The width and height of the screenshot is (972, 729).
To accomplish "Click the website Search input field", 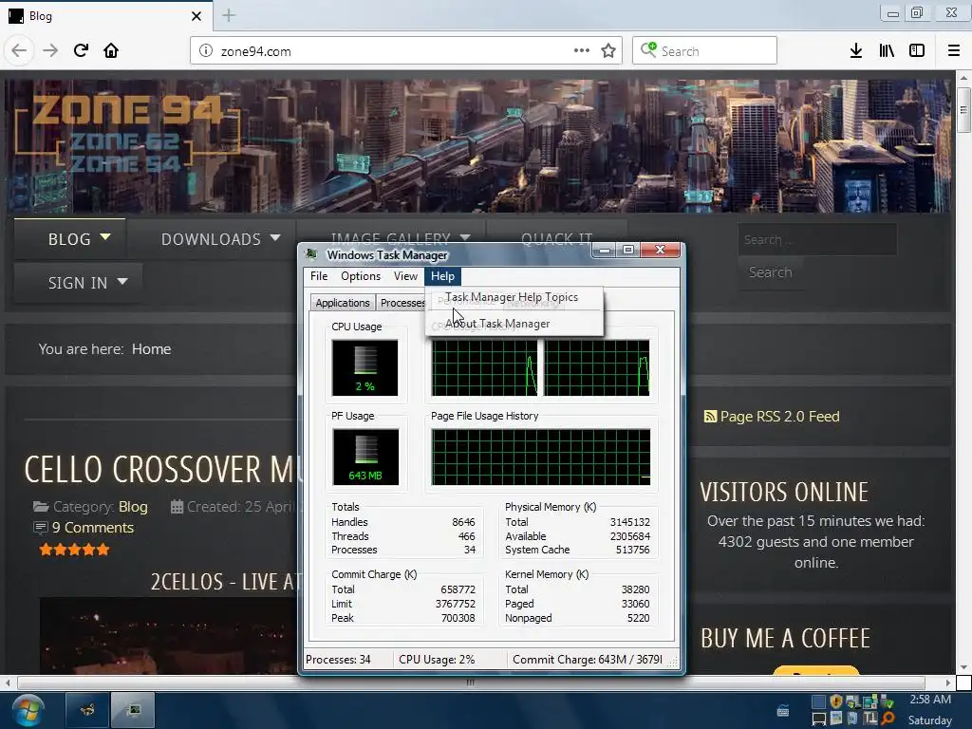I will (x=817, y=239).
